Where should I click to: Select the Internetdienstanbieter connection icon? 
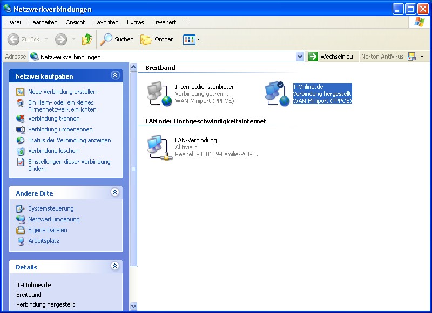pyautogui.click(x=159, y=94)
